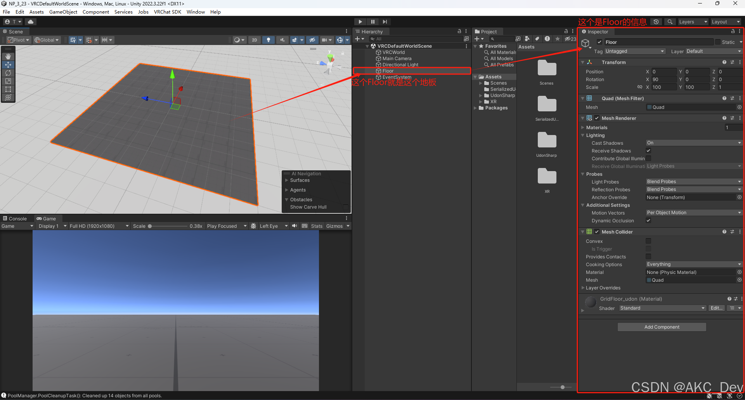Open Undo History icon

(x=656, y=22)
